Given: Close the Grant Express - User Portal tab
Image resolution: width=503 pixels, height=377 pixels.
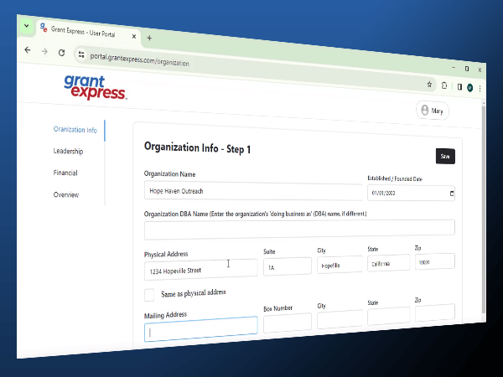Looking at the screenshot, I should [134, 36].
